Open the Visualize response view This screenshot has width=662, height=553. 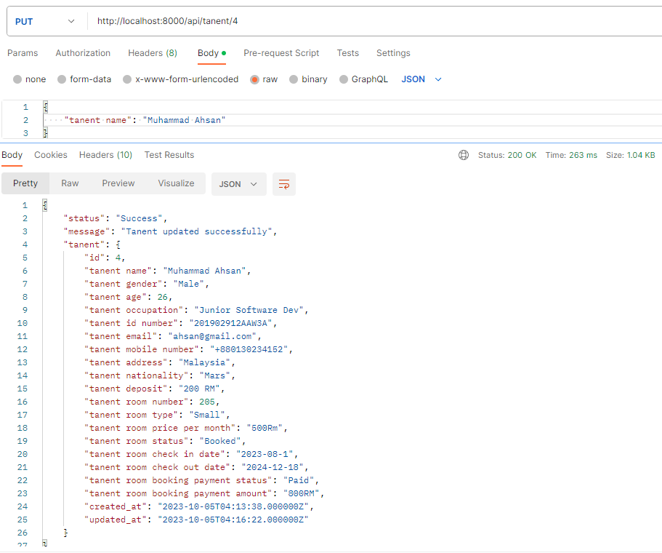[176, 183]
